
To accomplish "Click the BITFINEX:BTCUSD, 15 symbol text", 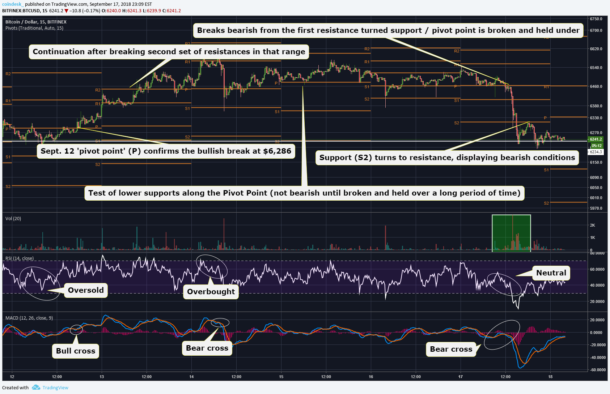I will coord(25,11).
